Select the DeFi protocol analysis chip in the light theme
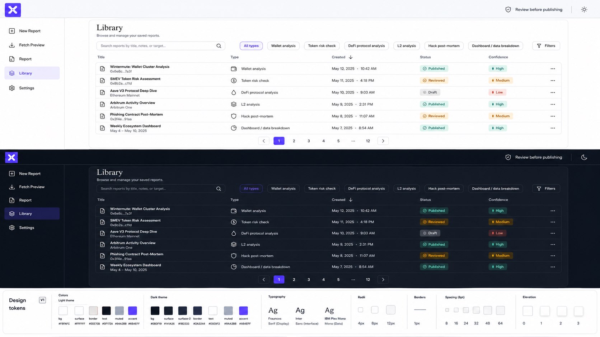The width and height of the screenshot is (600, 337). pos(366,46)
